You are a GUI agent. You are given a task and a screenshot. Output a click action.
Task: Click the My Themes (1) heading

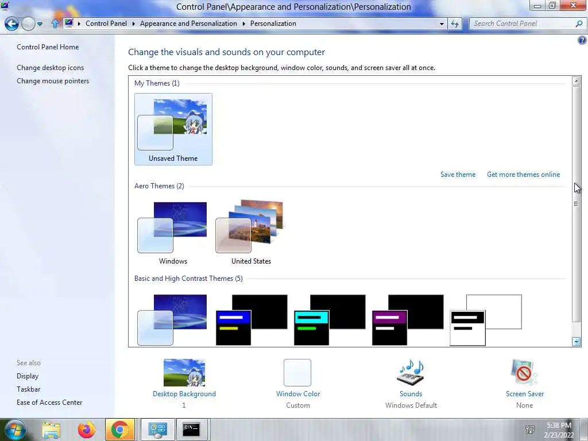[x=157, y=83]
